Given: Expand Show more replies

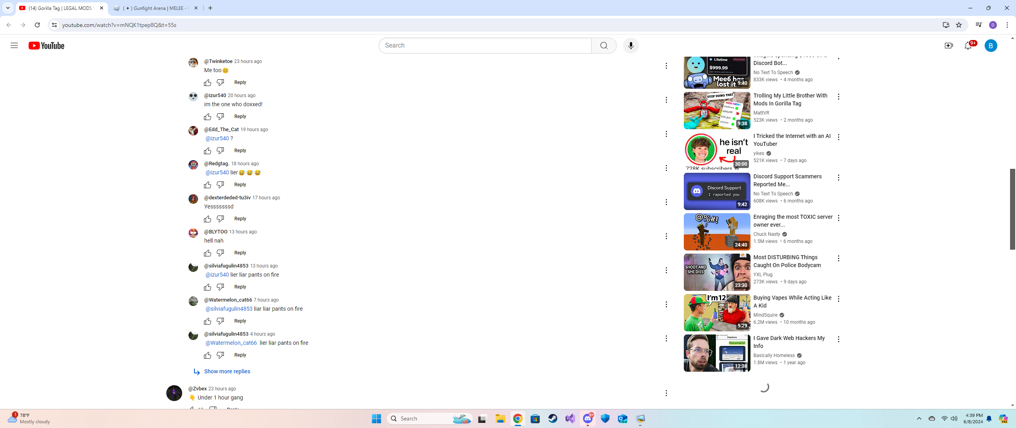Looking at the screenshot, I should tap(227, 371).
